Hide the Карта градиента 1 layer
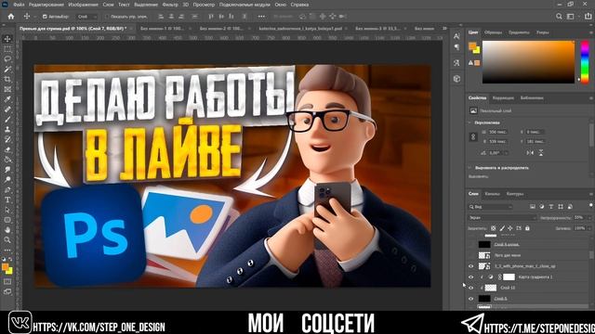The image size is (595, 334). [471, 277]
